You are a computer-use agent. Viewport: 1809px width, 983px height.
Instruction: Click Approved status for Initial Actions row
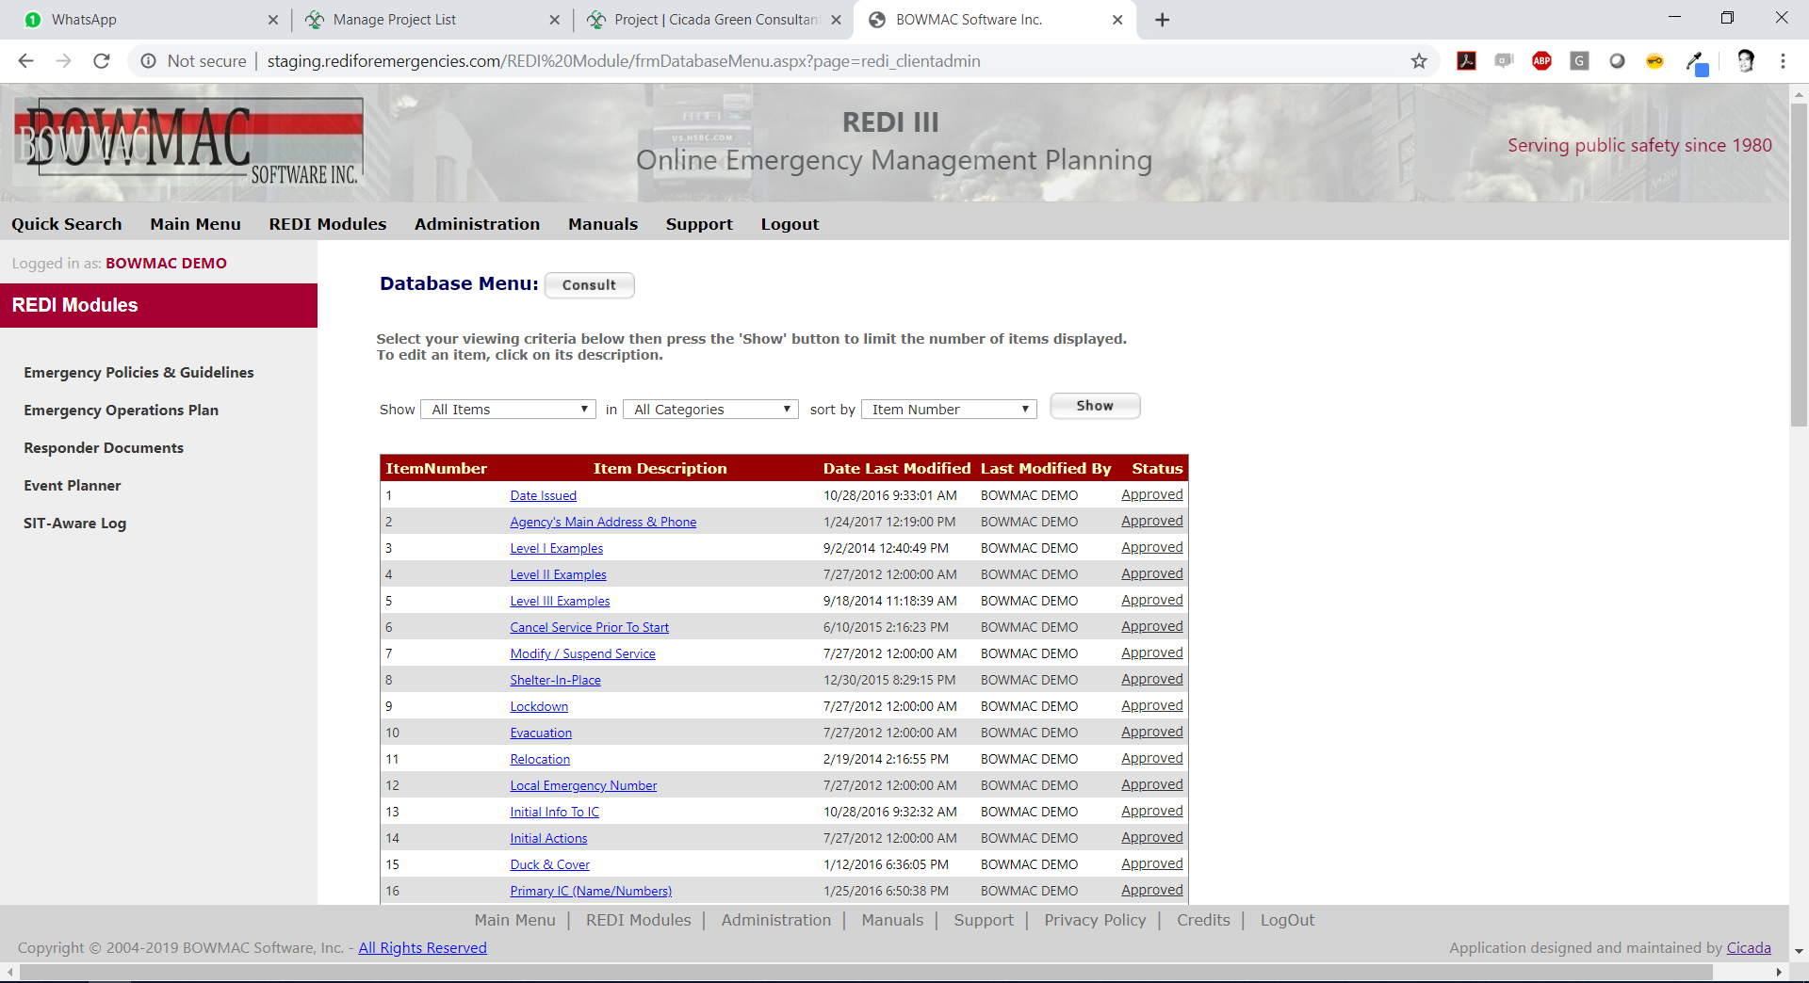(1151, 837)
